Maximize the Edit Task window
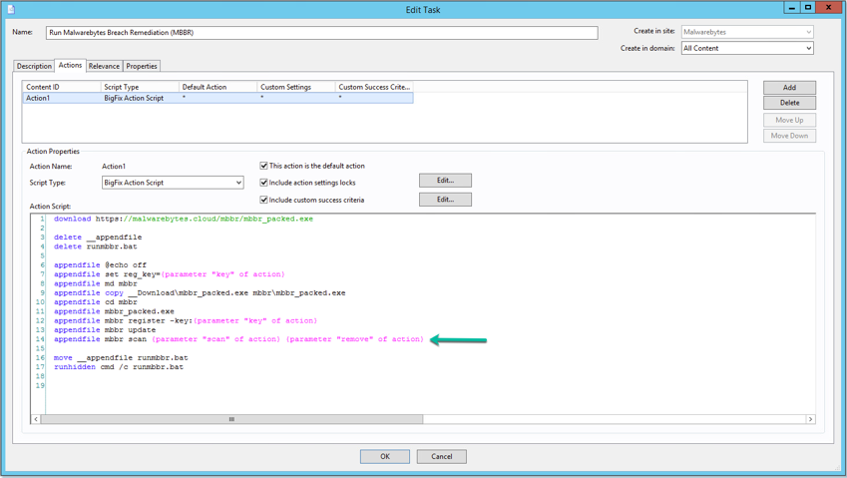This screenshot has height=478, width=847. tap(808, 8)
